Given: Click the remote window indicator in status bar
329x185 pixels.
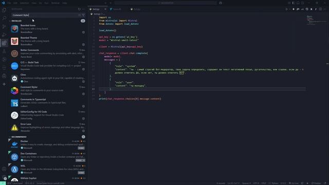Looking at the screenshot, I should click(3, 183).
